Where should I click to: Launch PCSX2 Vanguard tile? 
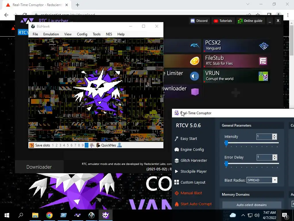coord(237,45)
